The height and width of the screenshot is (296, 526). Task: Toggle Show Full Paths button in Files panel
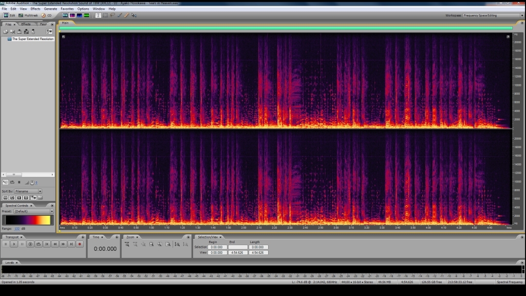click(40, 198)
